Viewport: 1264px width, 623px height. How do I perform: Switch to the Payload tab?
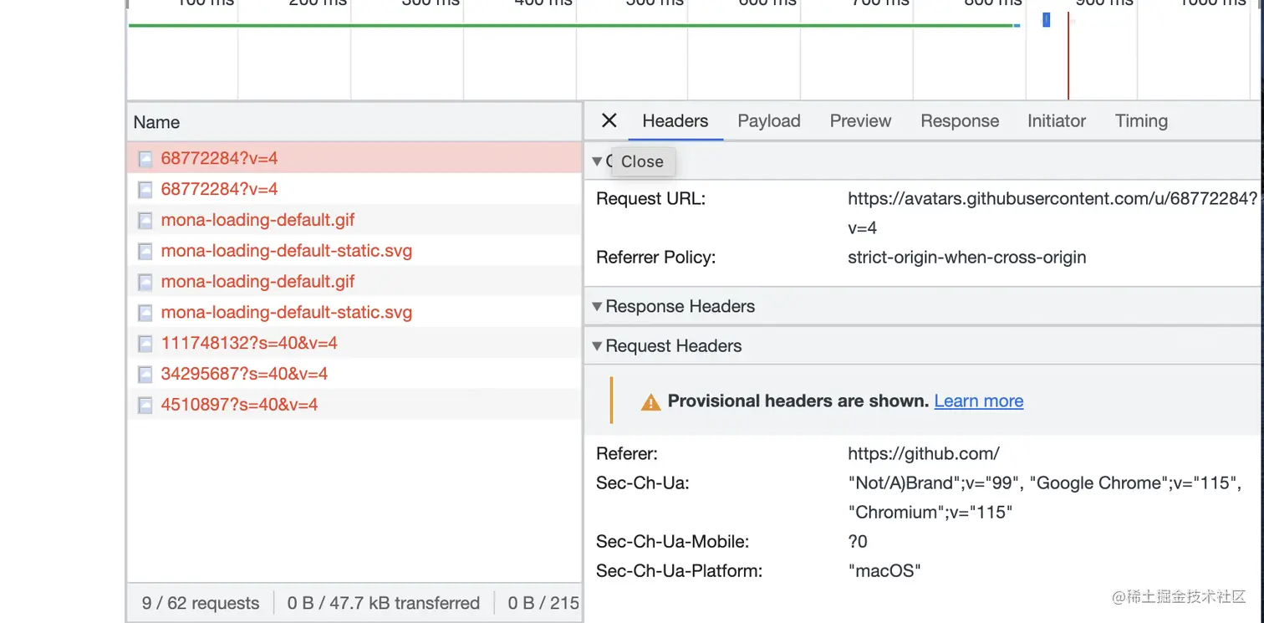[x=768, y=121]
